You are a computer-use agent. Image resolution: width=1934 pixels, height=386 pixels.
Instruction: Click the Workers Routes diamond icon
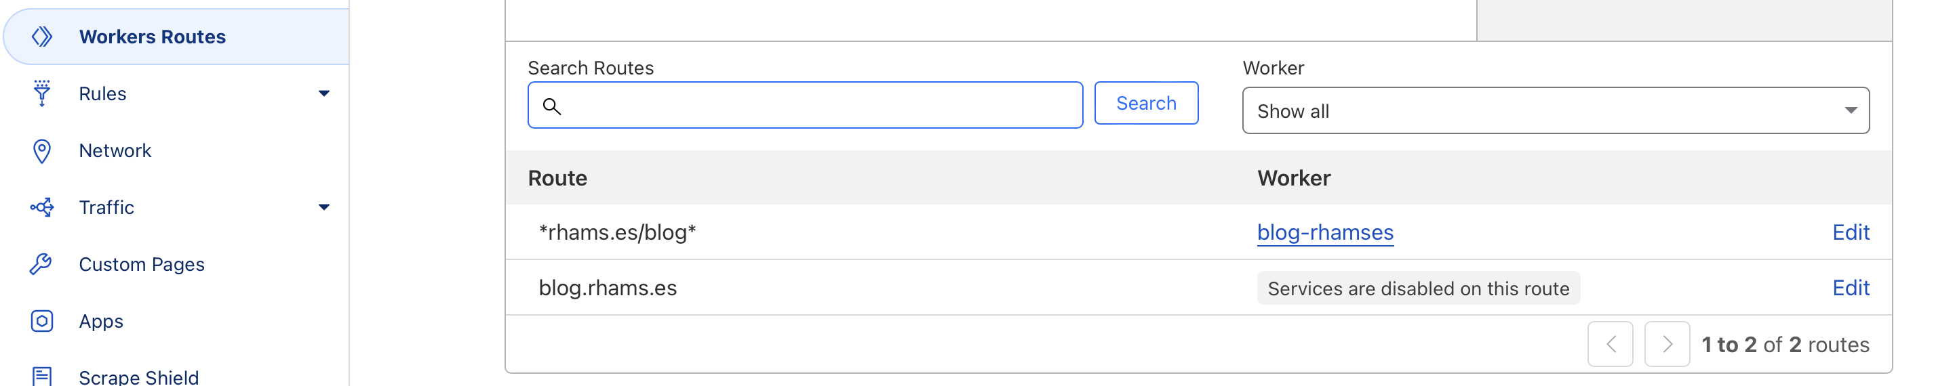pos(42,37)
